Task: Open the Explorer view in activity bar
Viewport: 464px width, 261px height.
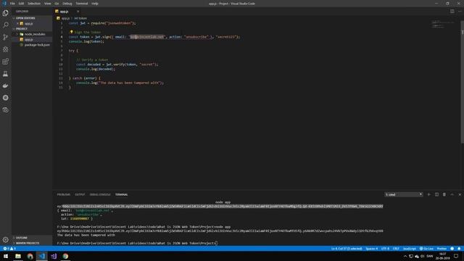Action: point(5,13)
